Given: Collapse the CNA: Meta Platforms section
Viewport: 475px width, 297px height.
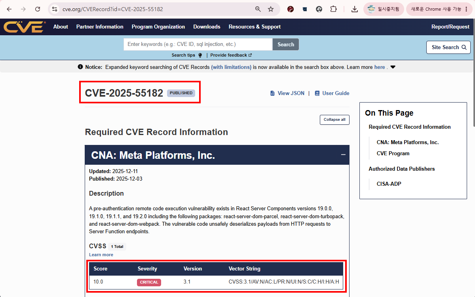Looking at the screenshot, I should click(x=343, y=155).
